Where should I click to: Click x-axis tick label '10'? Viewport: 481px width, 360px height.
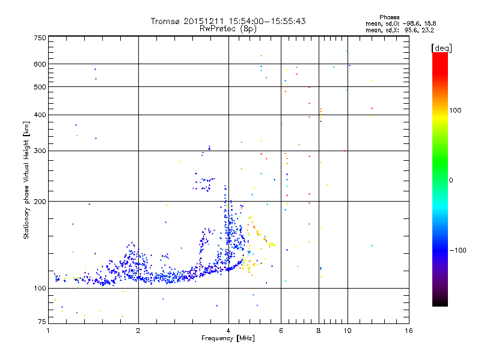click(348, 331)
